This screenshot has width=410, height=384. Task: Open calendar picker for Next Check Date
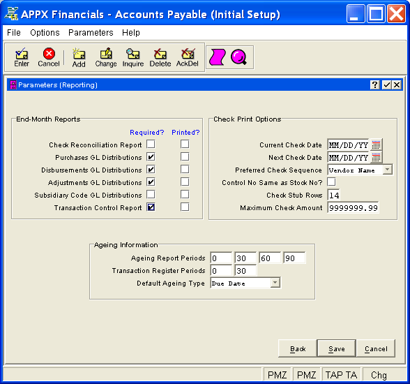pyautogui.click(x=376, y=157)
